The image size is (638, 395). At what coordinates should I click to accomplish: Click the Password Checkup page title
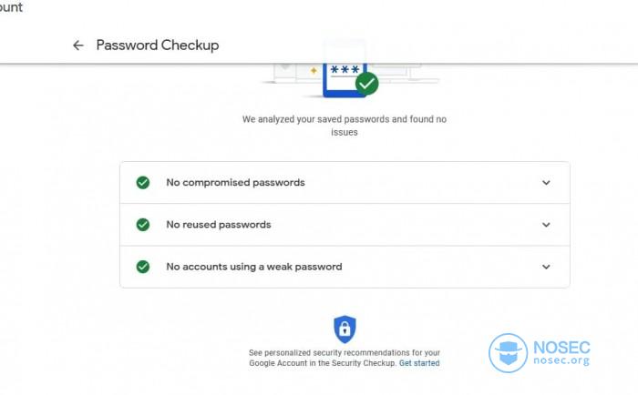pos(158,46)
